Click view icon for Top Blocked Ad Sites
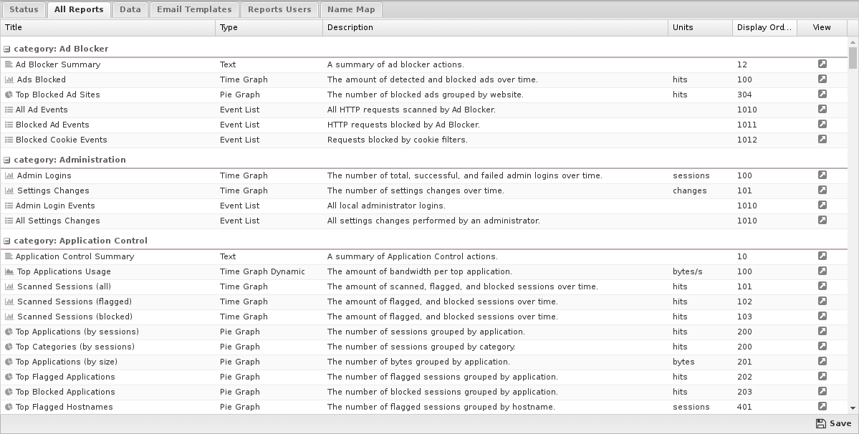Viewport: 859px width, 434px height. point(822,95)
